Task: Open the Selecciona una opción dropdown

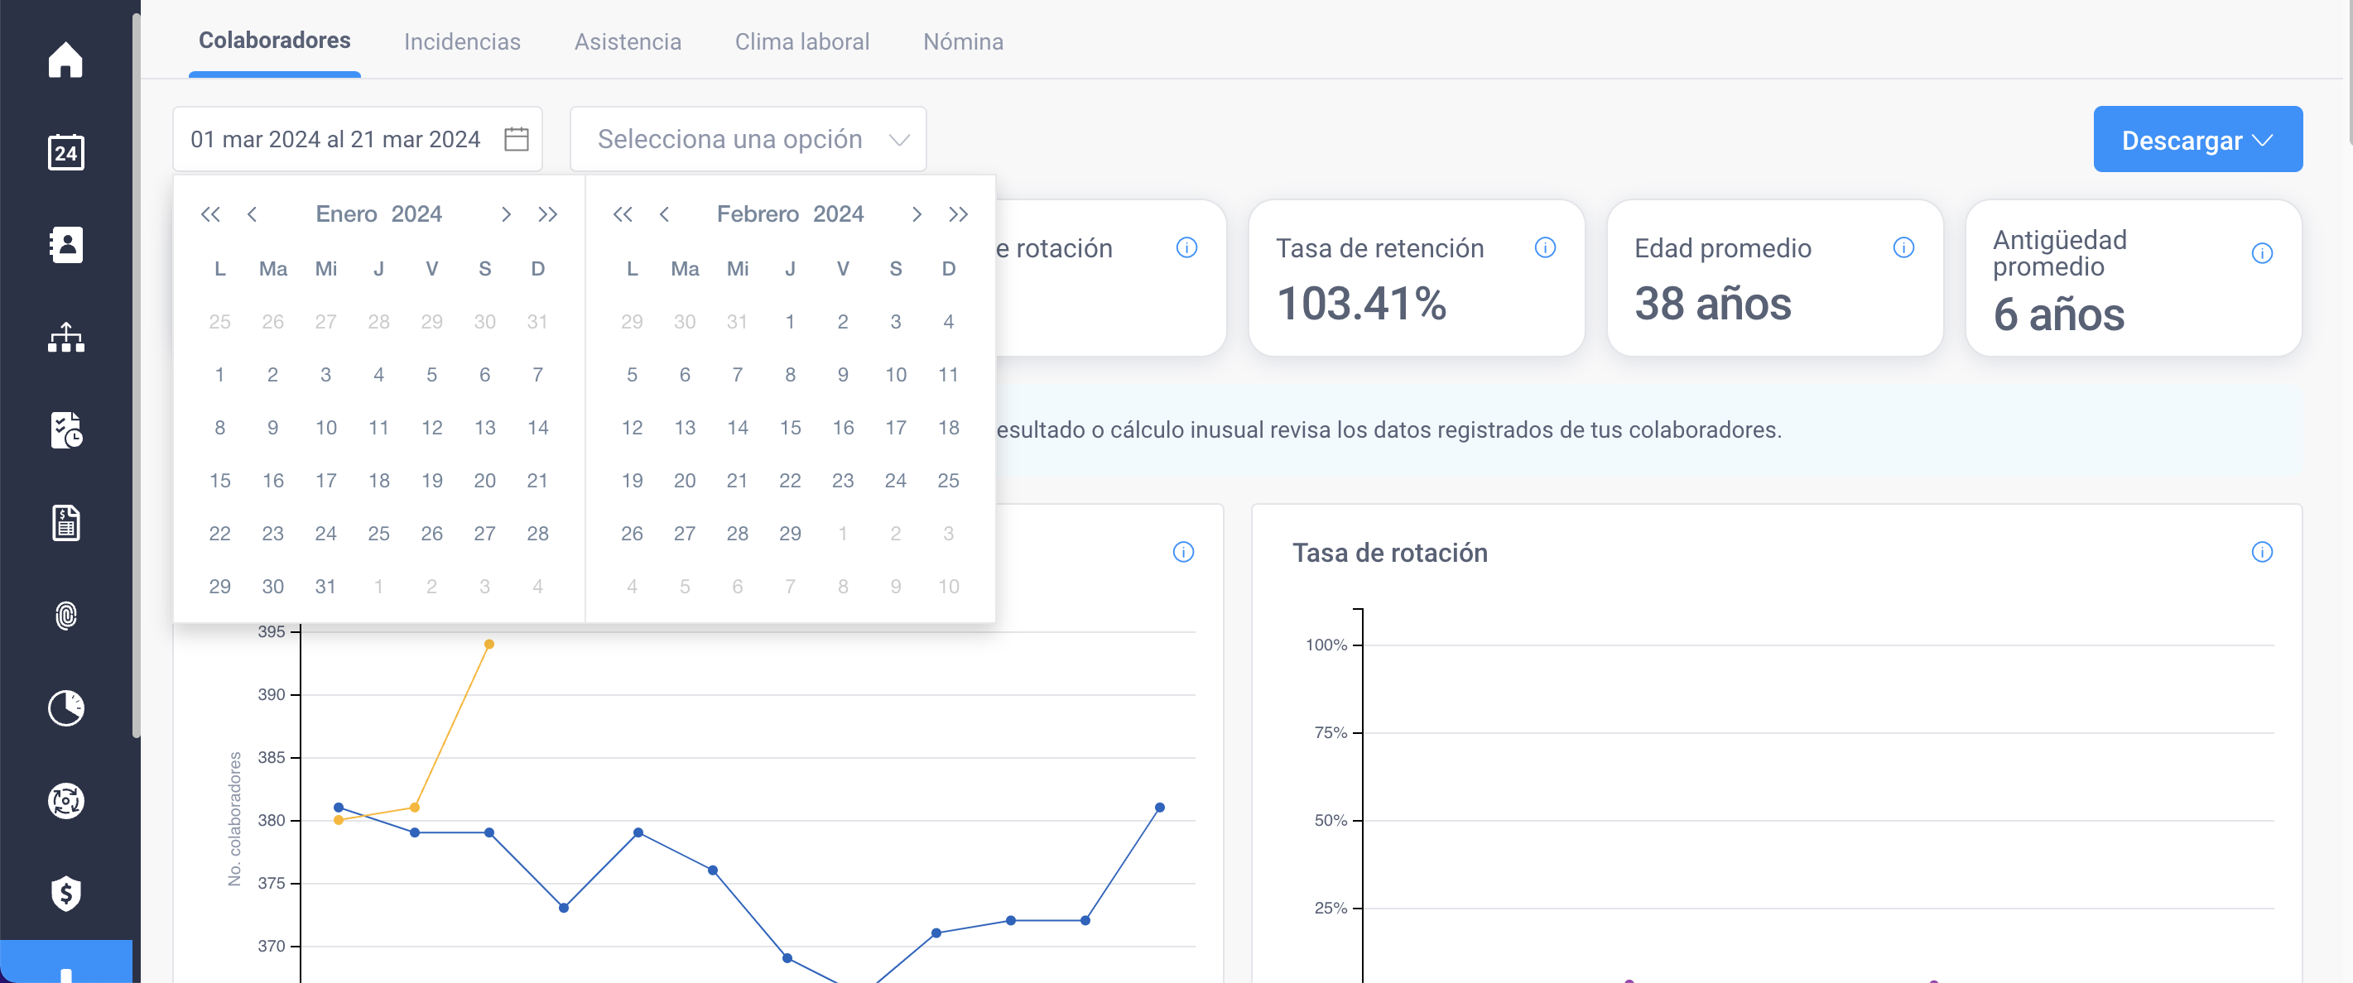Action: point(747,140)
